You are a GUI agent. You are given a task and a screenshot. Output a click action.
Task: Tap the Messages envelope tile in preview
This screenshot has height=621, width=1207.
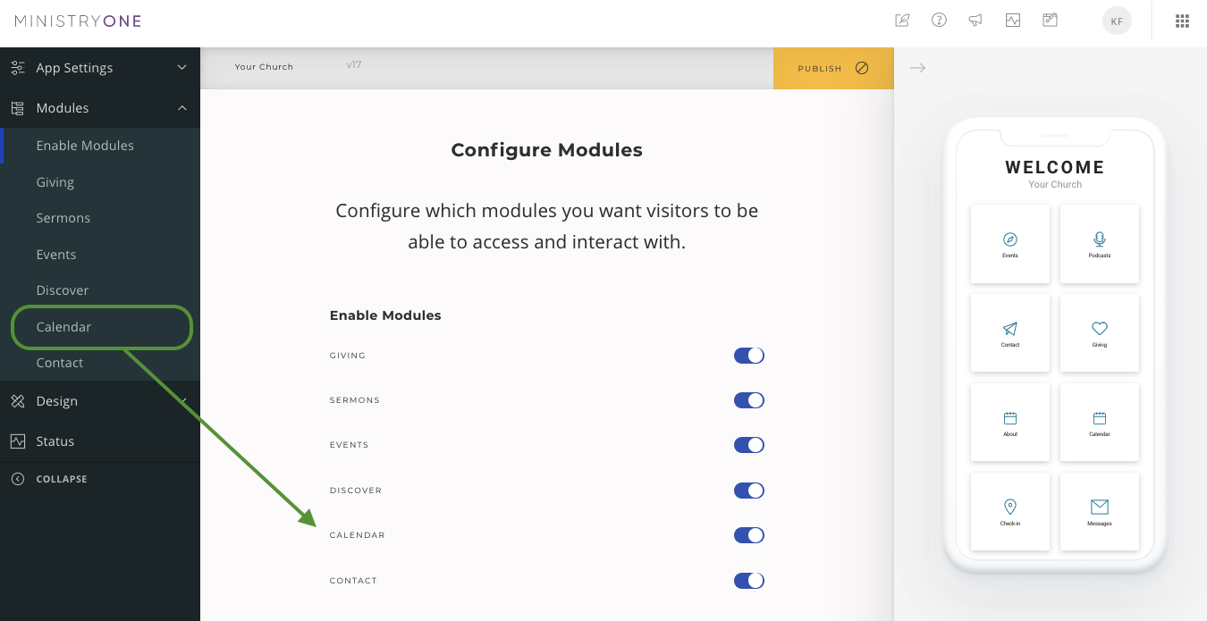pyautogui.click(x=1100, y=512)
